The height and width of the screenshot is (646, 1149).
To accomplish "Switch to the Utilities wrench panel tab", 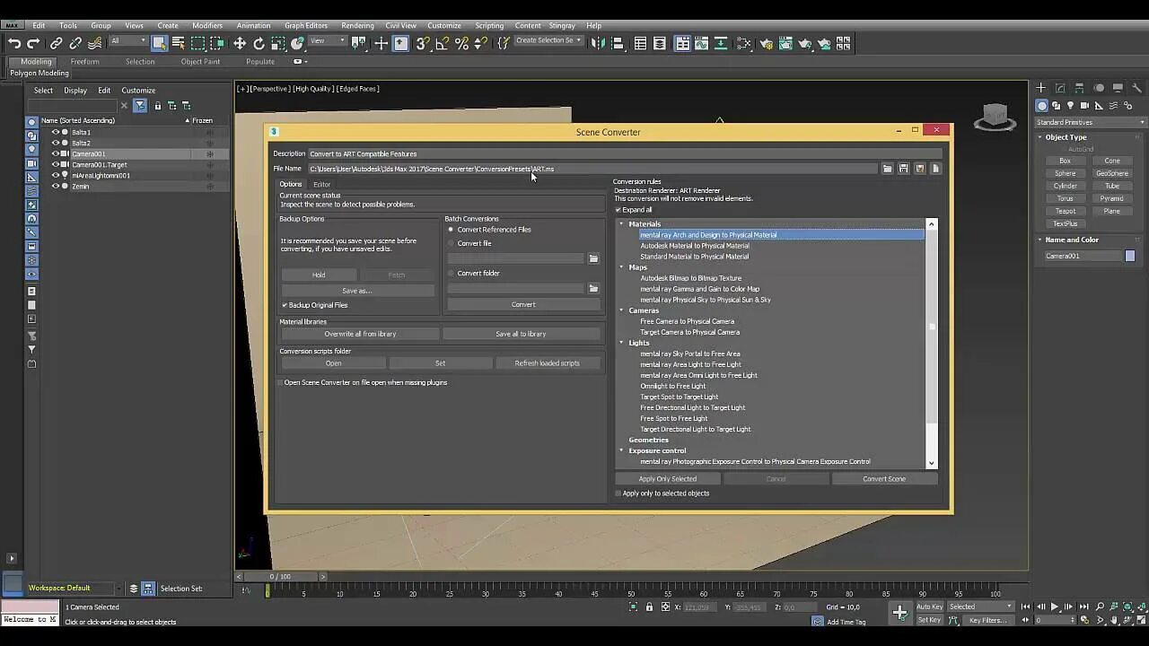I will pos(1136,88).
